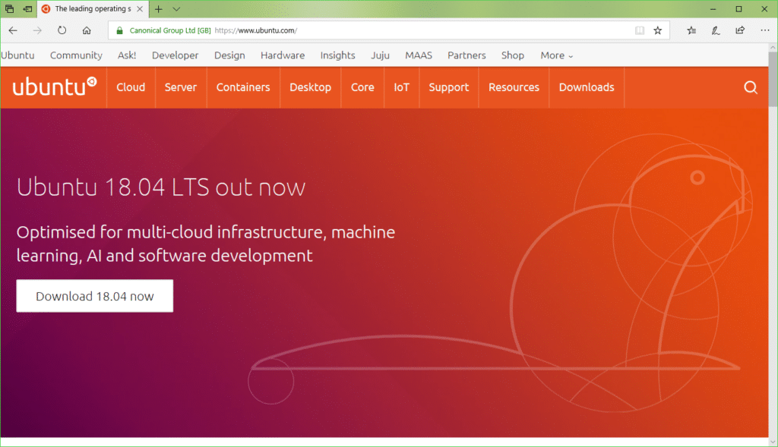Open the browser home page

click(86, 30)
